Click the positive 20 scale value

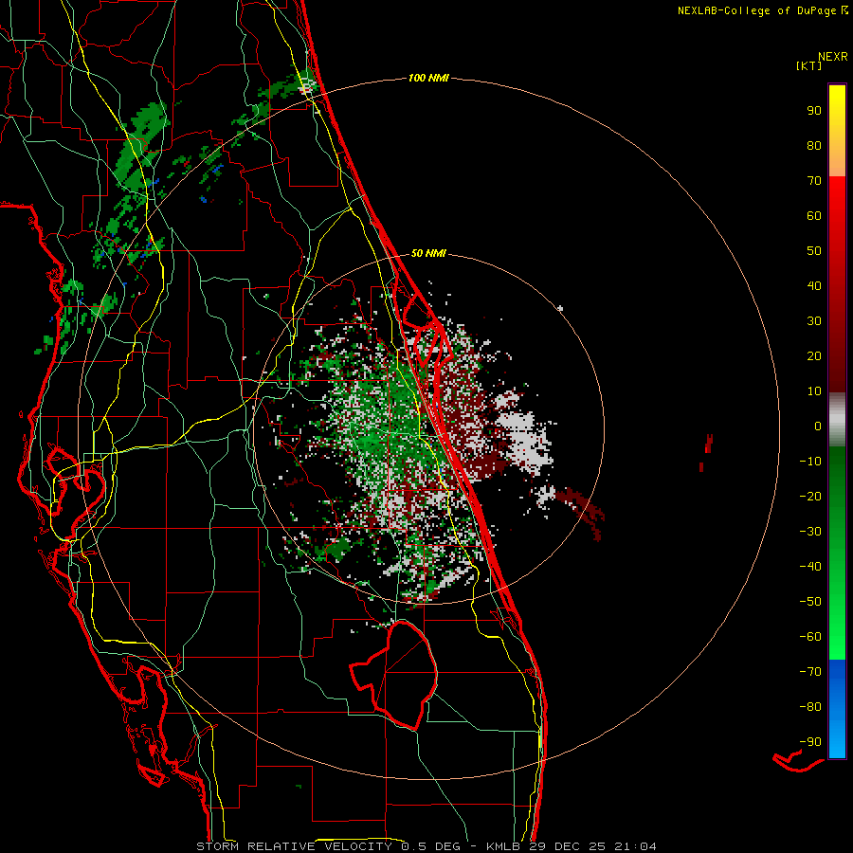click(x=814, y=355)
